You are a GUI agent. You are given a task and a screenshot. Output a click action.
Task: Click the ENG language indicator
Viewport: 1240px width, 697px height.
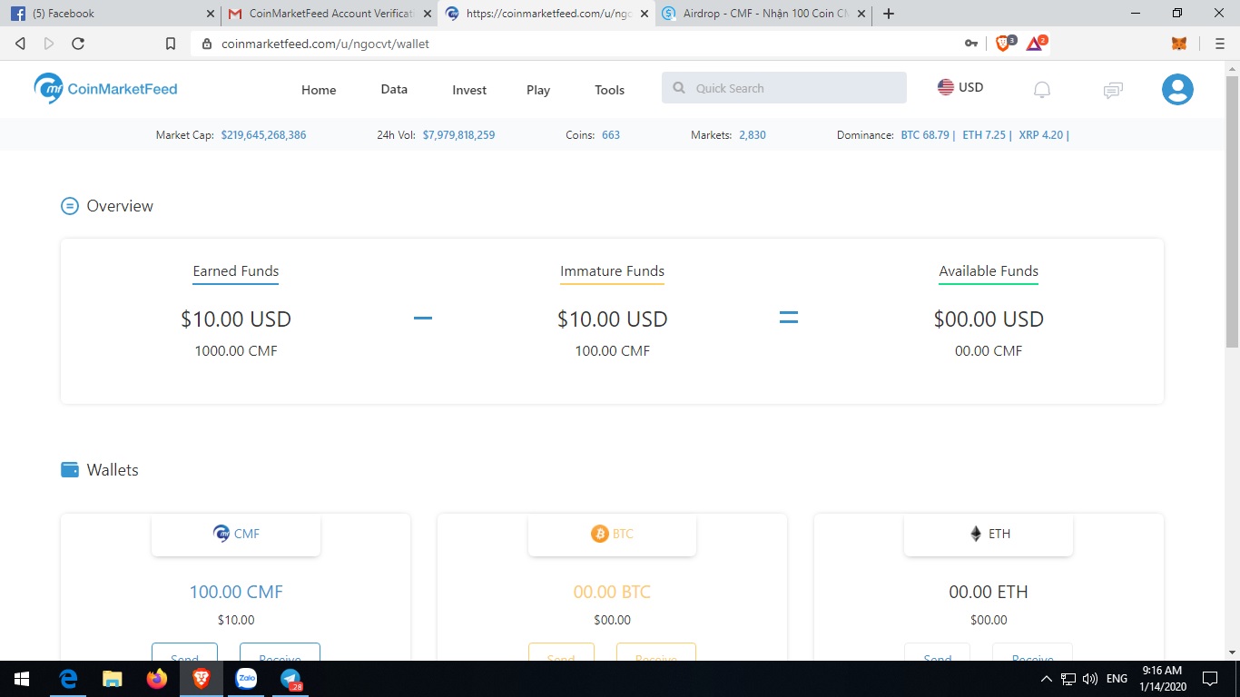tap(1117, 679)
